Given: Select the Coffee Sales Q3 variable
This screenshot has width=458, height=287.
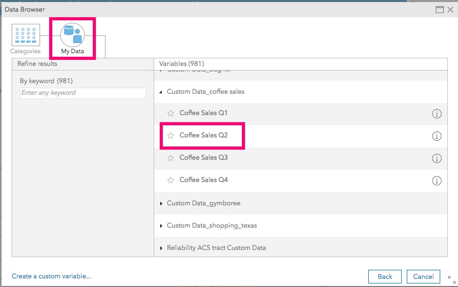Looking at the screenshot, I should 203,158.
